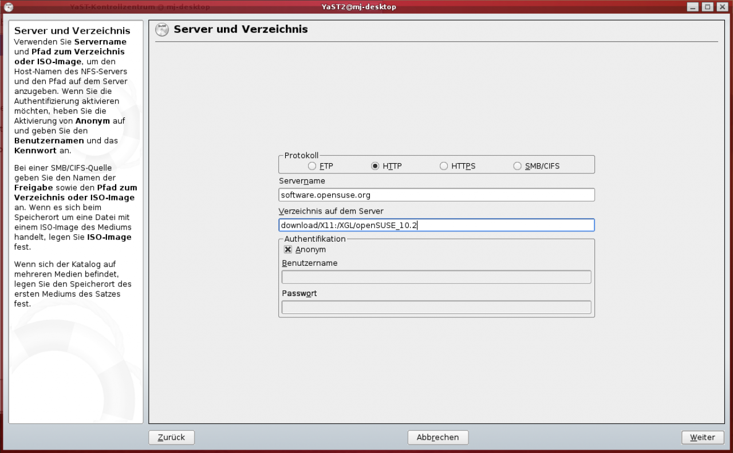The width and height of the screenshot is (733, 453).
Task: Close the YaST2 window
Action: pyautogui.click(x=722, y=7)
